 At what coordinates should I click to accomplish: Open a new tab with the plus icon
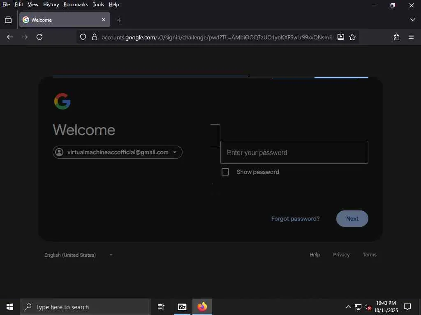[119, 20]
